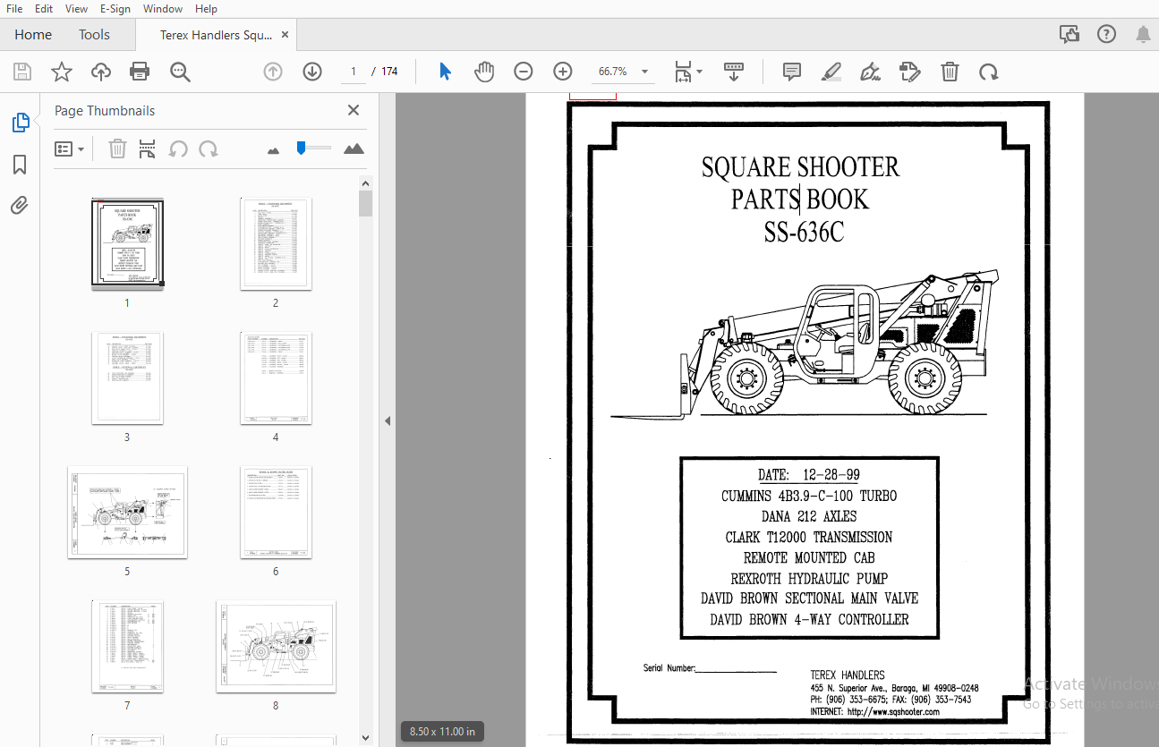
Task: Go to the previous page
Action: pos(273,72)
